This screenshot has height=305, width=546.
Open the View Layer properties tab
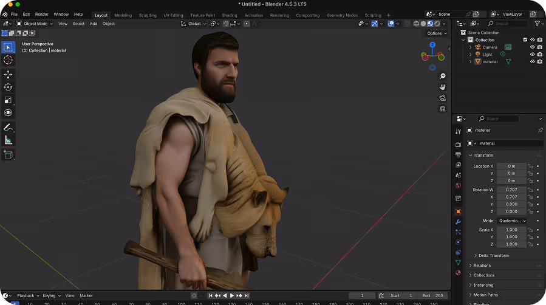click(459, 165)
